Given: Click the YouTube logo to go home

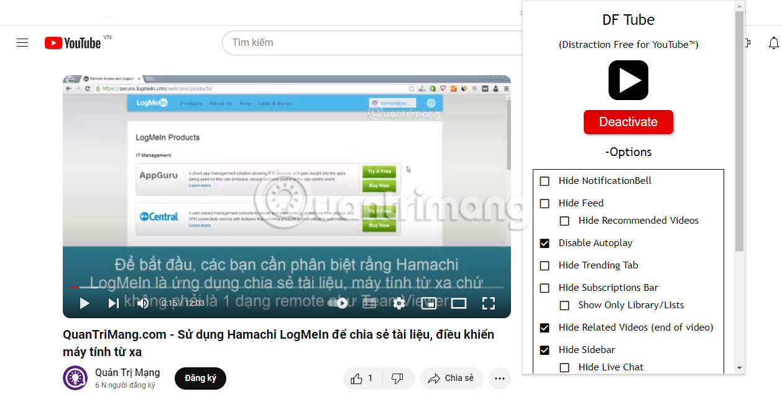Looking at the screenshot, I should pyautogui.click(x=71, y=42).
